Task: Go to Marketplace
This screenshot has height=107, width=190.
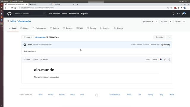Action: (x=74, y=14)
